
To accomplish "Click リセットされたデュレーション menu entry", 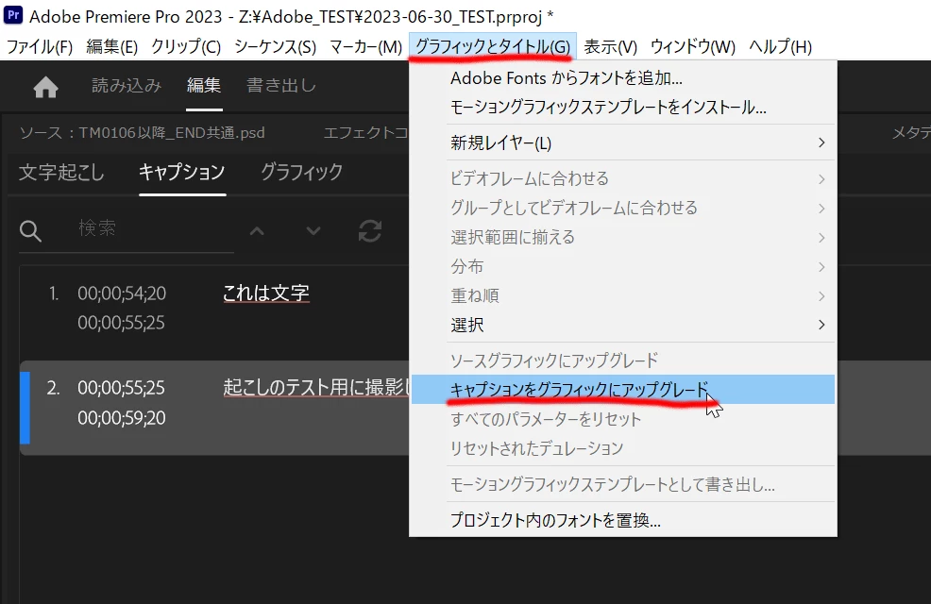I will [x=623, y=448].
